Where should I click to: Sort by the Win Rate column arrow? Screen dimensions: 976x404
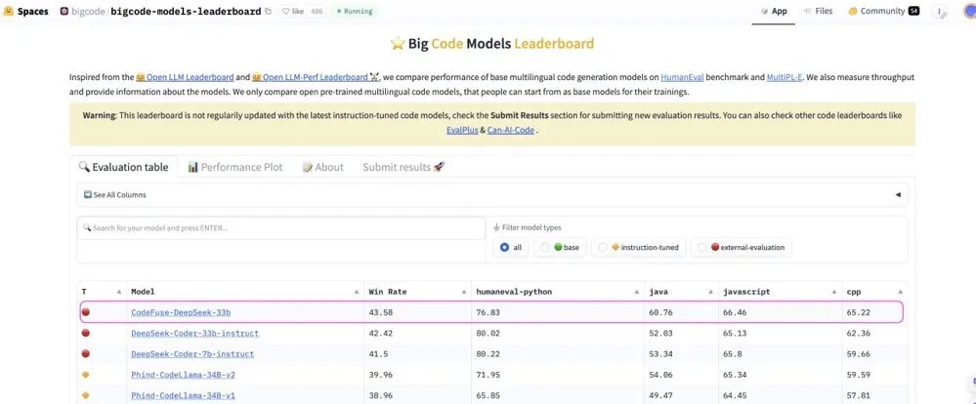click(464, 292)
